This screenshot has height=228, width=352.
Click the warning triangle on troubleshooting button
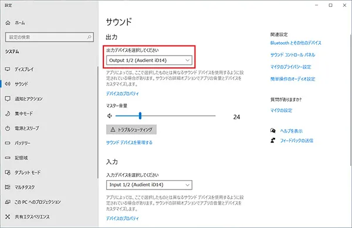tap(113, 130)
